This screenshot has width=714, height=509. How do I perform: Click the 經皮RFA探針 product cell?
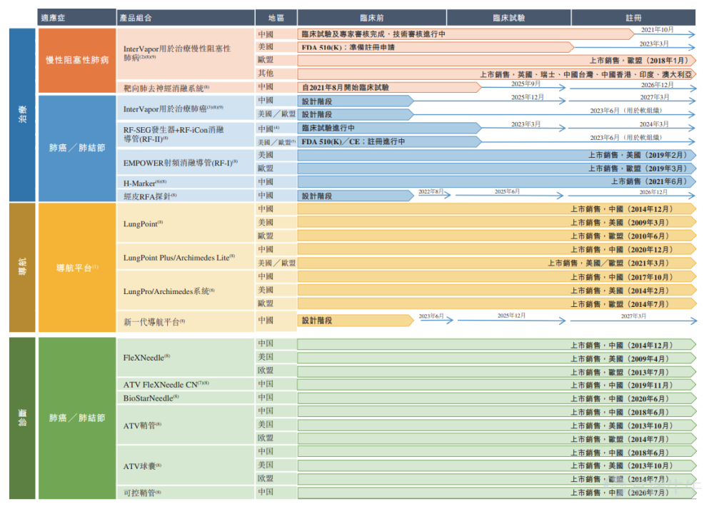pos(186,196)
